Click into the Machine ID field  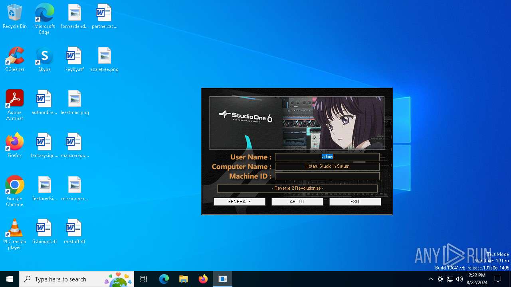(327, 176)
